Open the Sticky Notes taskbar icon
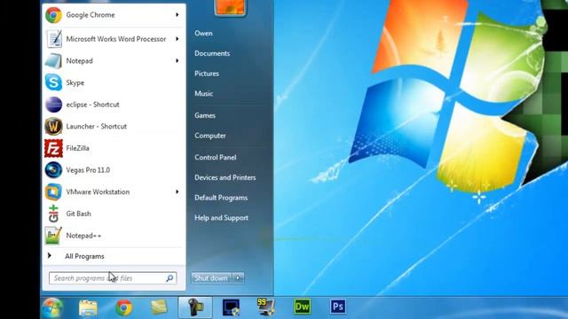The width and height of the screenshot is (568, 319). 159,307
